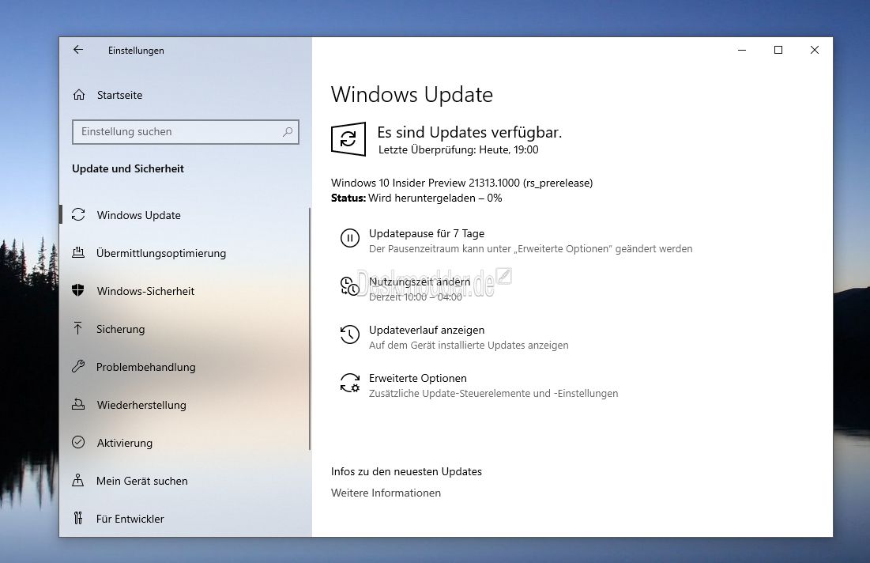Click the Update und Sicherheit heading
Viewport: 870px width, 563px height.
coord(127,168)
